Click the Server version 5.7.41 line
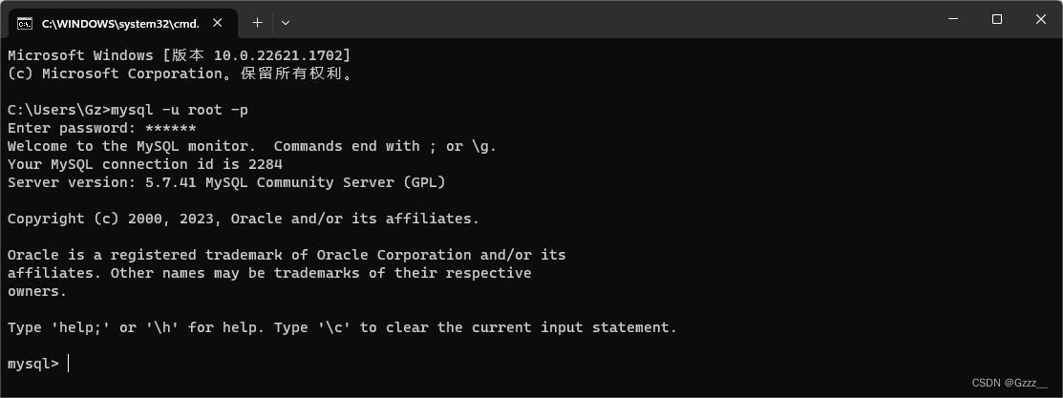This screenshot has height=398, width=1063. pos(226,182)
